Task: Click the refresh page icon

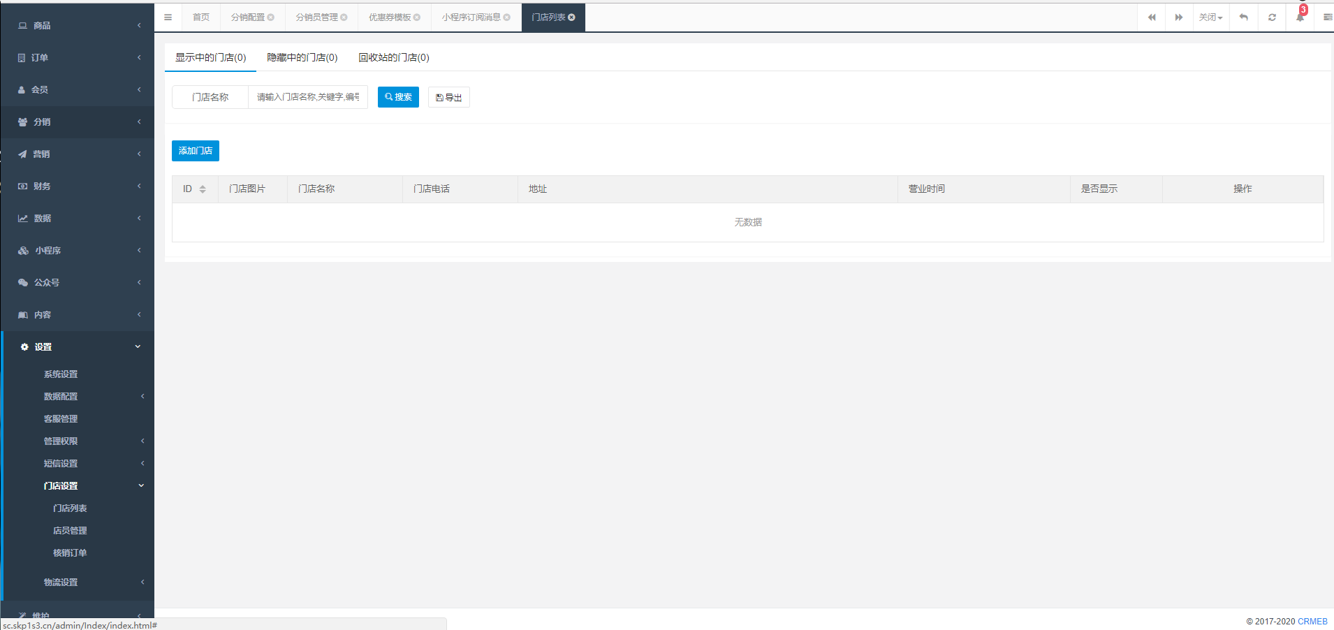Action: pyautogui.click(x=1272, y=17)
